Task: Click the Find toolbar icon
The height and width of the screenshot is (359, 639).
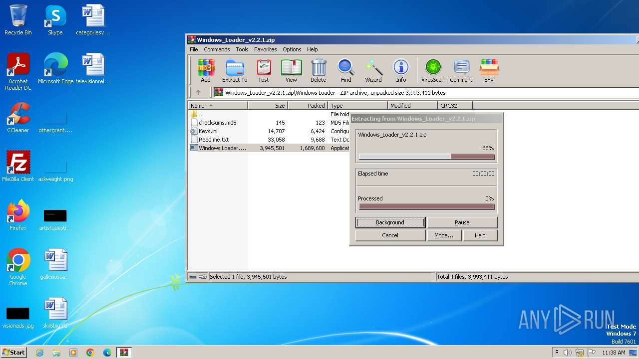Action: [x=346, y=70]
